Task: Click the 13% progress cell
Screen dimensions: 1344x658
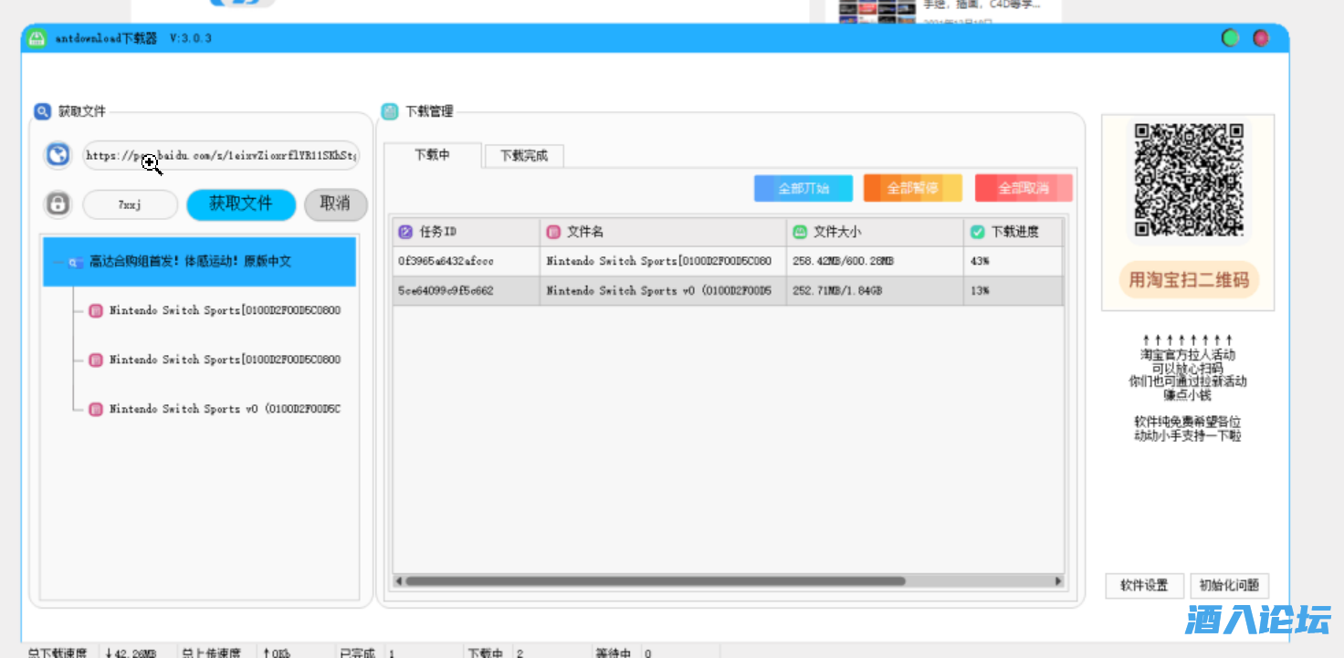Action: coord(1013,291)
